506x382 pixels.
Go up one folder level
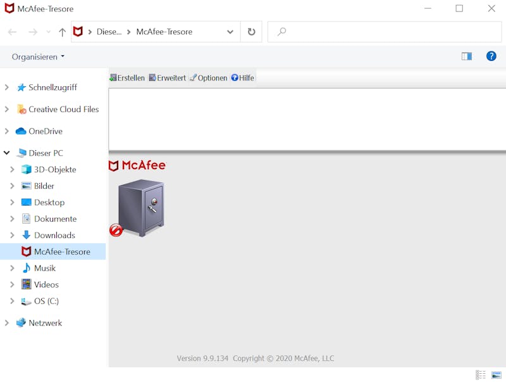point(62,32)
